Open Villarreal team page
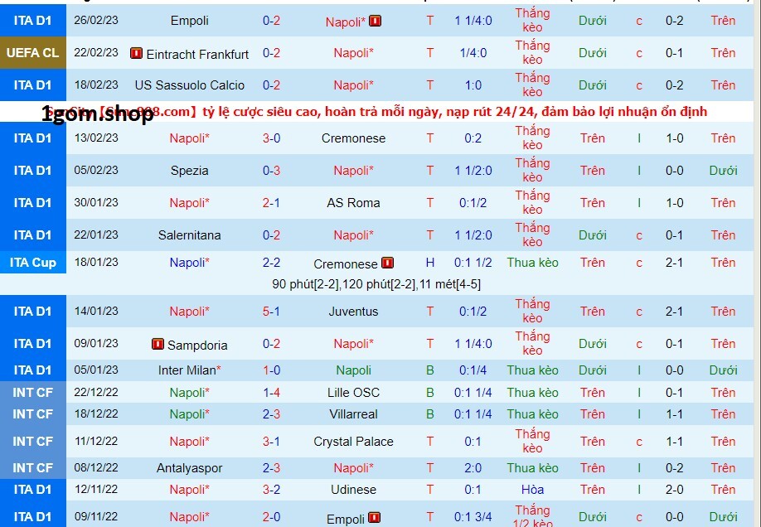The image size is (761, 527). coord(353,414)
